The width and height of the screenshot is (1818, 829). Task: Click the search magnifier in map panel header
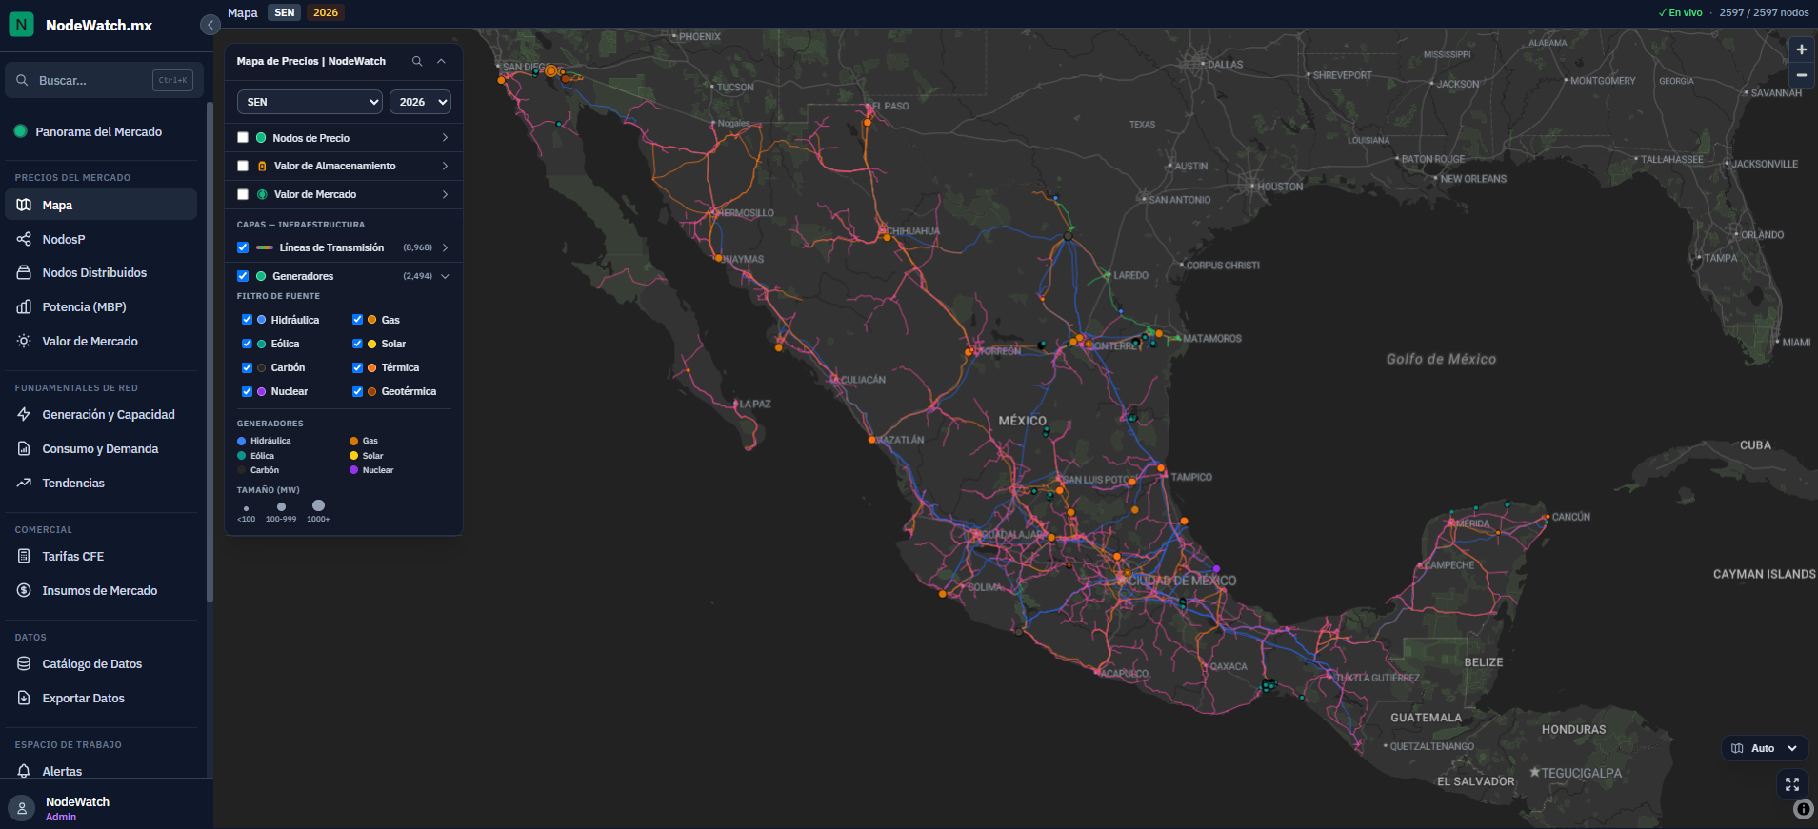point(417,61)
